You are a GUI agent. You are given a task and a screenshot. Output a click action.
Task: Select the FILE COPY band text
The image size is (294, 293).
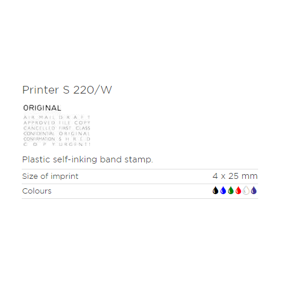tap(75, 123)
